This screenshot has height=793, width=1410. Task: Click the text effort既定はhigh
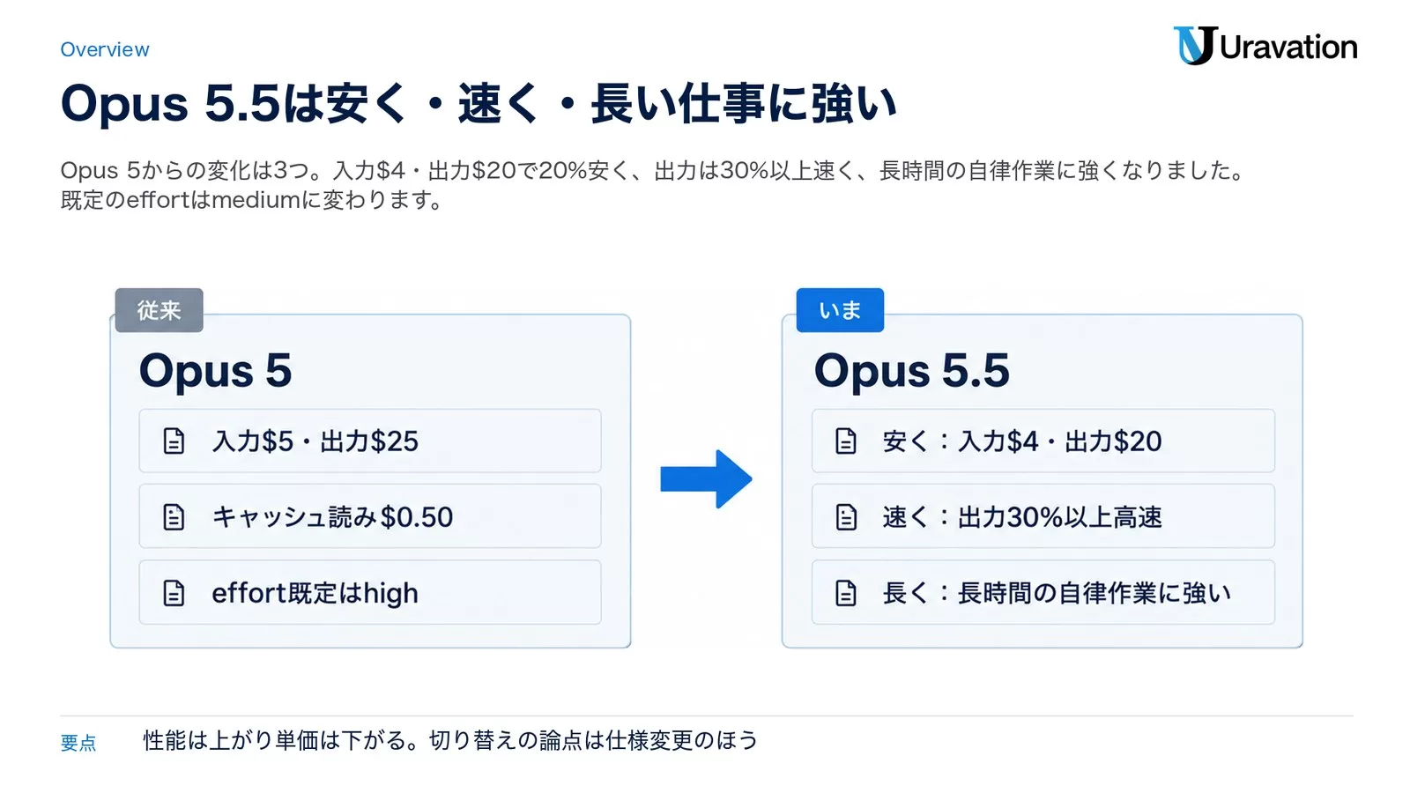point(315,594)
